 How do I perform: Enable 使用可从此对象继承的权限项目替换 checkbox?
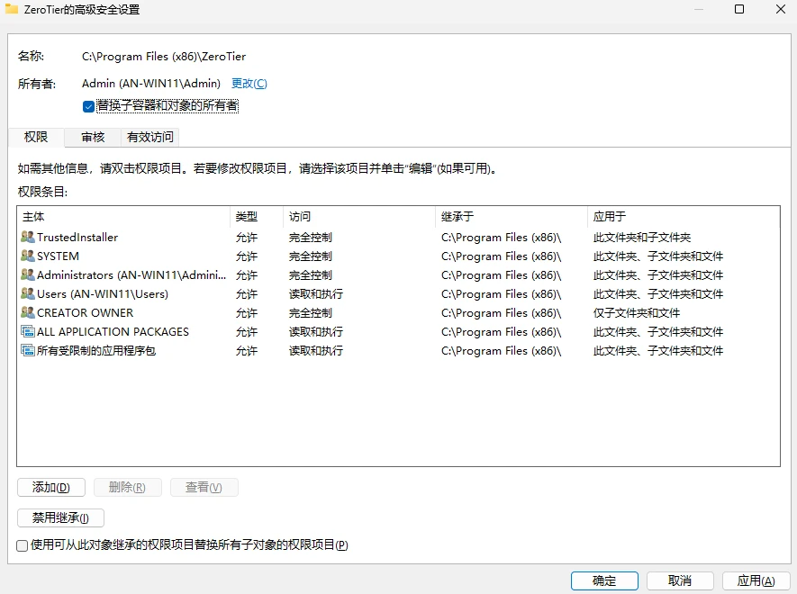pos(23,545)
